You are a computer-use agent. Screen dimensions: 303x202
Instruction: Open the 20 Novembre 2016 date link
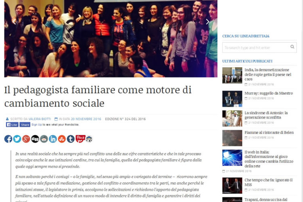coord(86,119)
